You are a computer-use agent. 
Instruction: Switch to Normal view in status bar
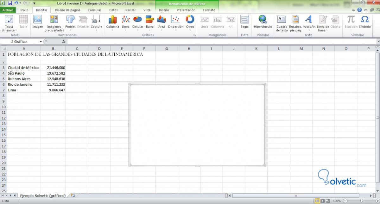tap(317, 201)
